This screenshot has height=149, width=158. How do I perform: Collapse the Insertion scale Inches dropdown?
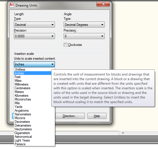34,64
